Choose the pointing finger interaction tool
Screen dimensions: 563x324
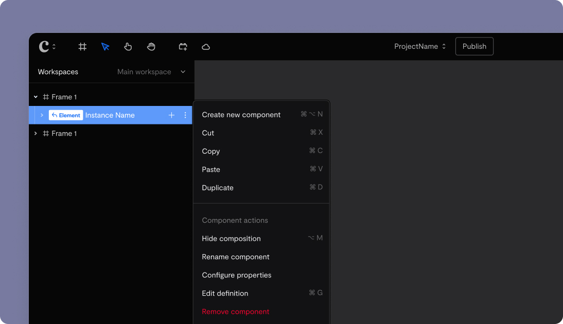[x=128, y=47]
